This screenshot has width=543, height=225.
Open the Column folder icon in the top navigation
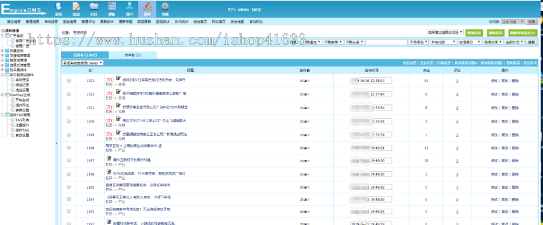coord(94,7)
